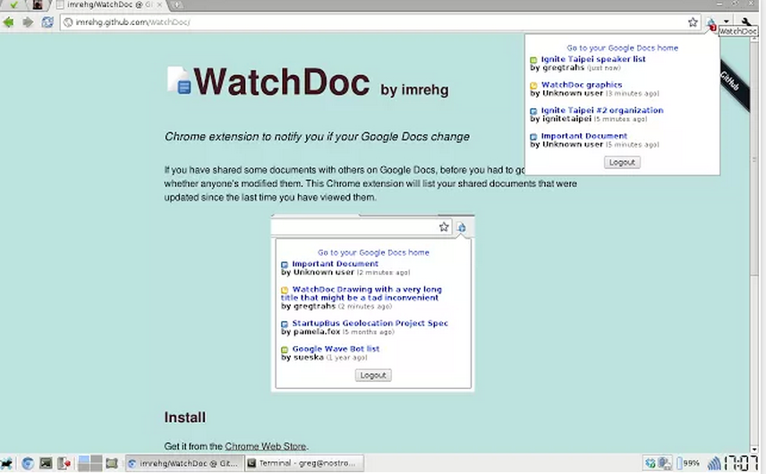Switch to the pinned tab with the avatar
Image resolution: width=766 pixels, height=474 pixels.
(x=38, y=4)
